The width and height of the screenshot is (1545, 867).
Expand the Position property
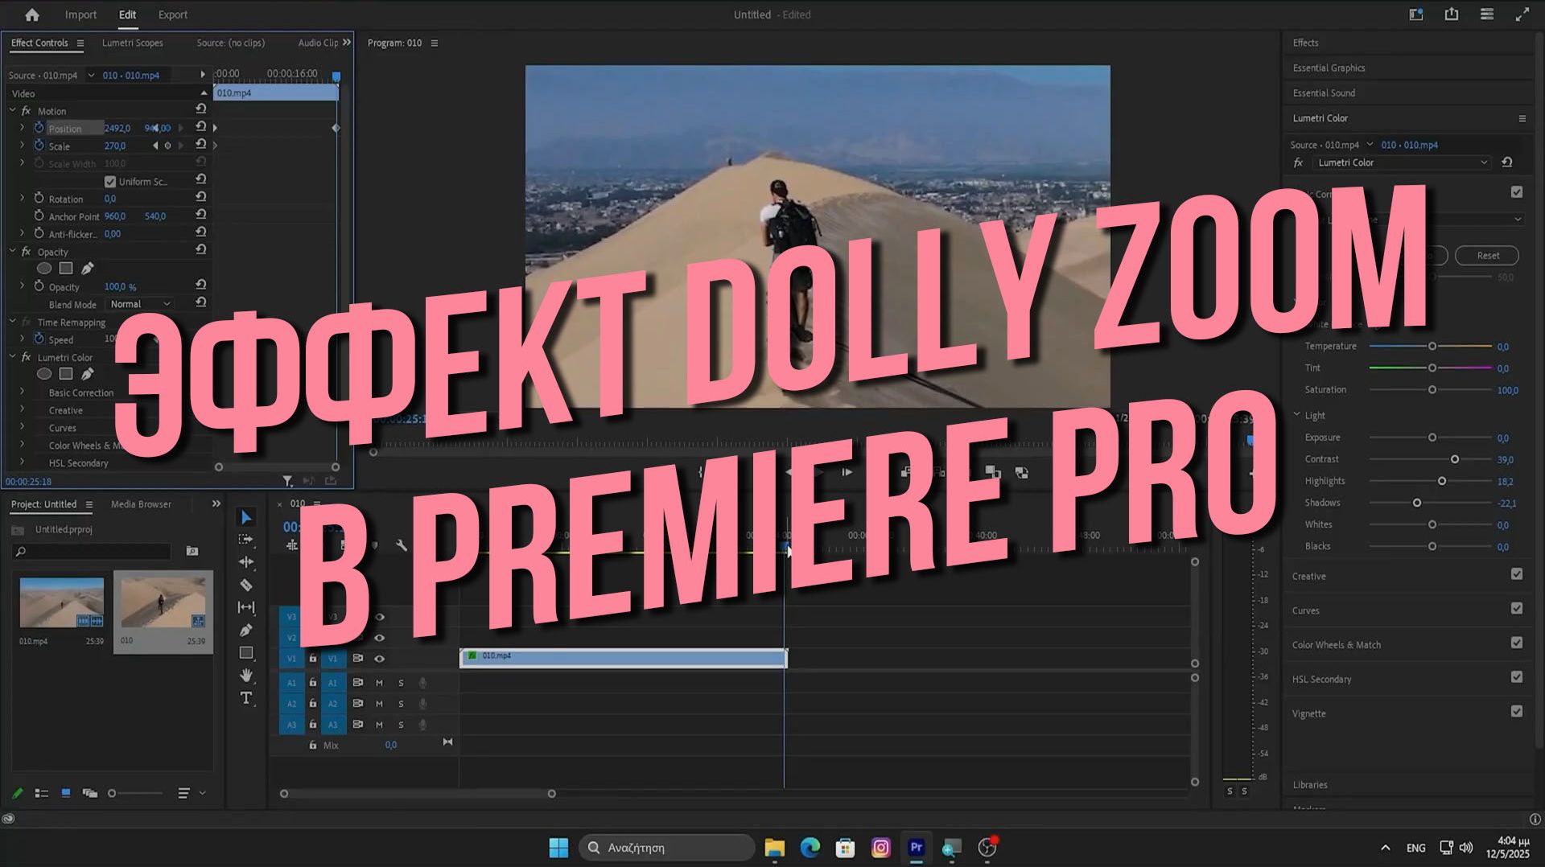pos(22,127)
